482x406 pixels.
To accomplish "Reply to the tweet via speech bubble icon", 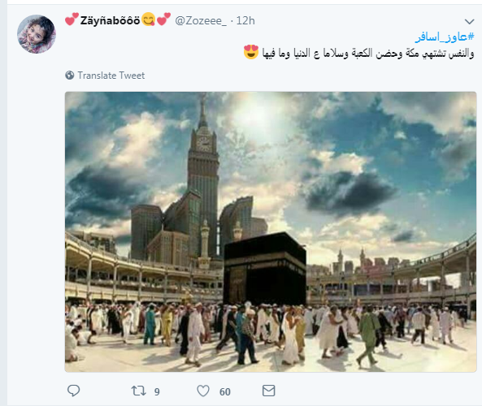I will click(x=73, y=391).
